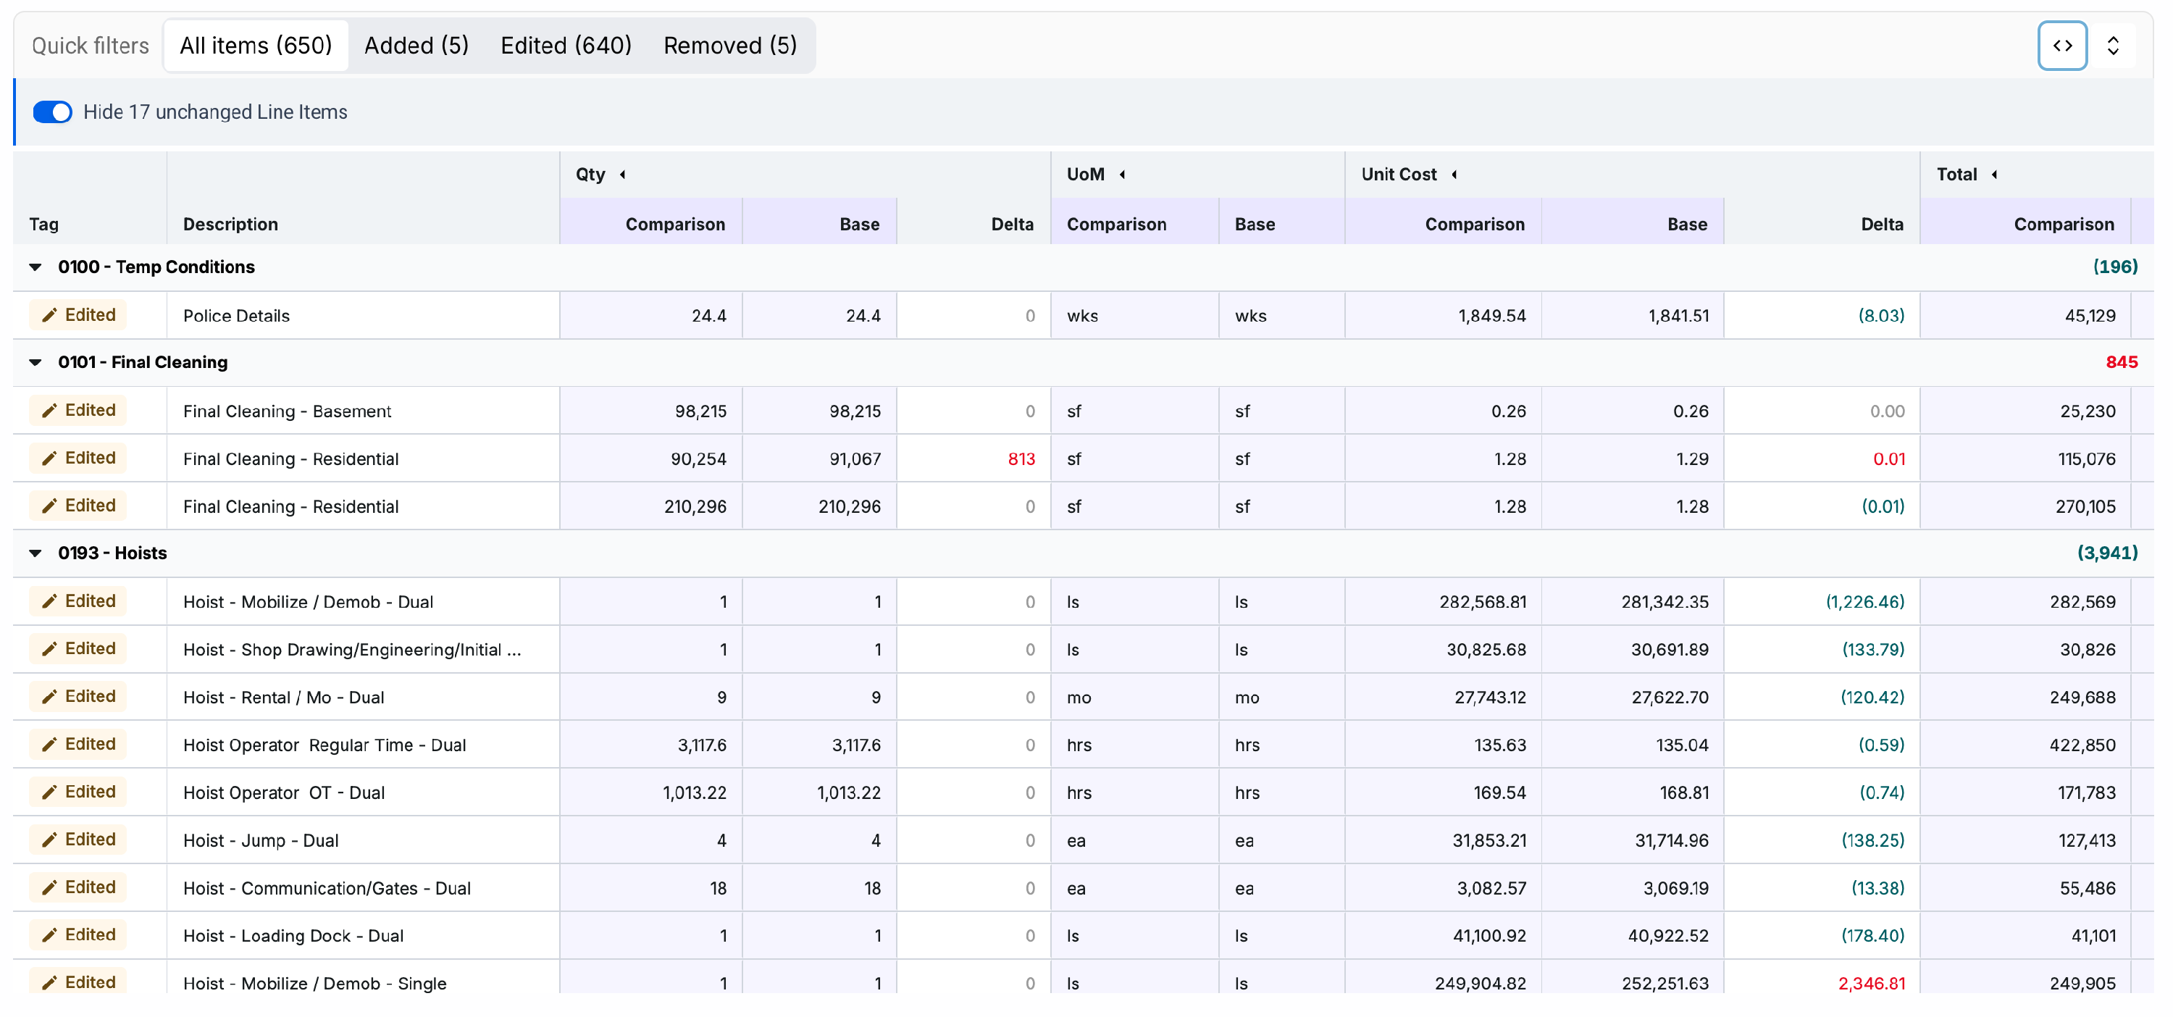Click the Hoist - Loading Dock - Dual description

tap(293, 935)
